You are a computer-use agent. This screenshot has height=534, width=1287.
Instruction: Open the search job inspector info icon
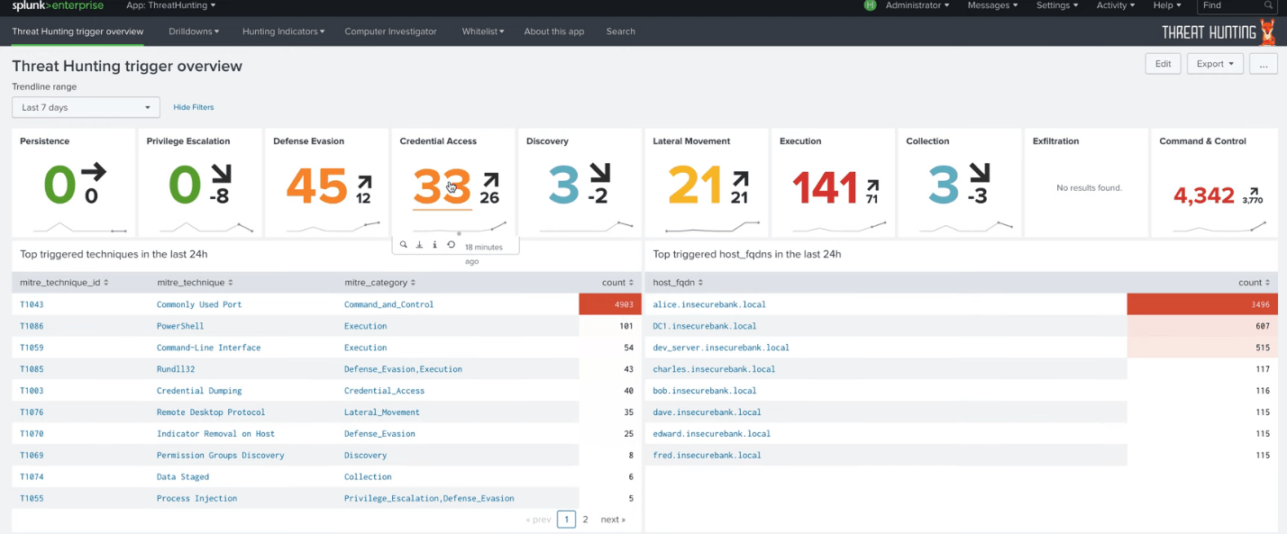[434, 244]
